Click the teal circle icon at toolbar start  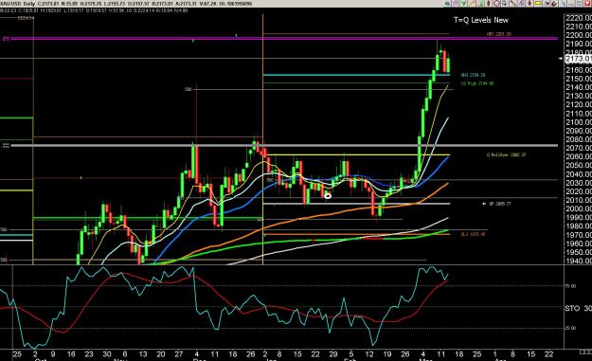click(447, 4)
